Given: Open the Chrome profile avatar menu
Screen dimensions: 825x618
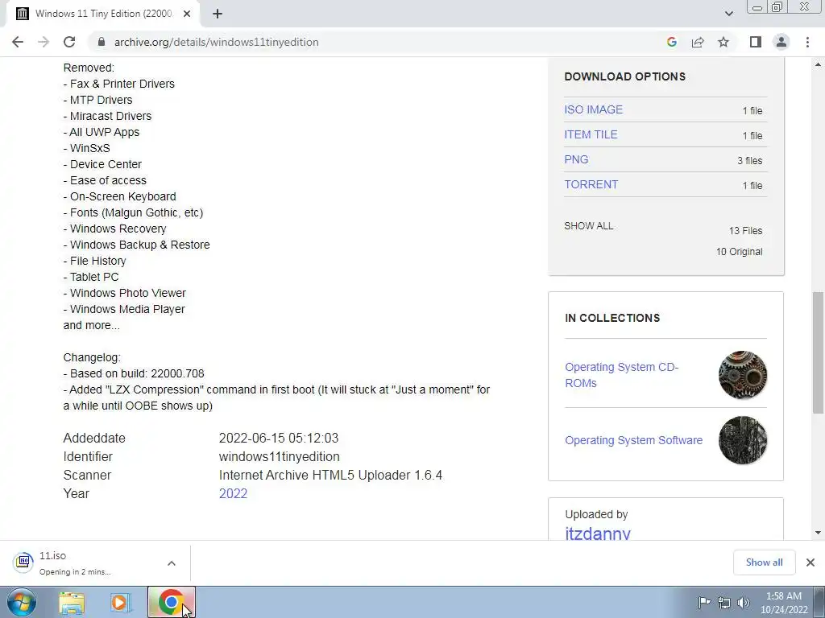Looking at the screenshot, I should pos(781,42).
